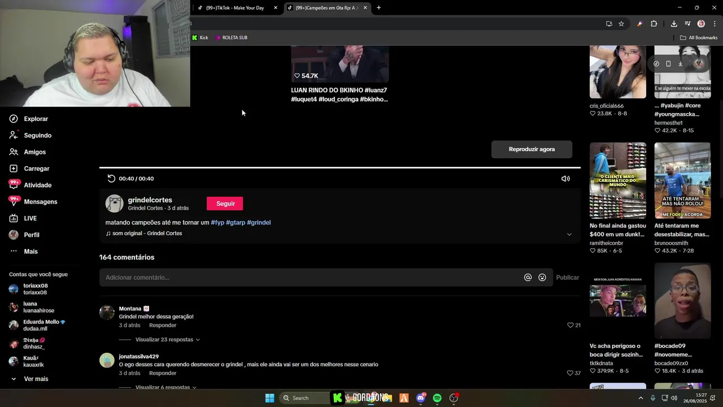
Task: Click download icon in floating toolbar
Action: (x=681, y=64)
